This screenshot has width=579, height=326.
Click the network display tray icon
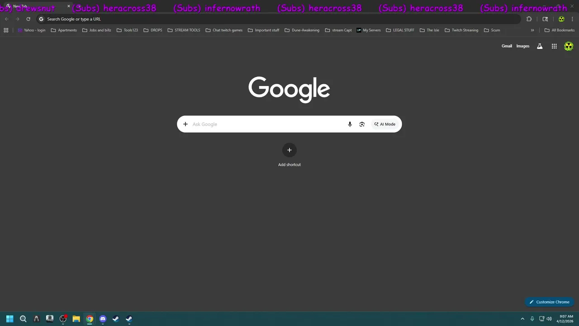[541, 319]
